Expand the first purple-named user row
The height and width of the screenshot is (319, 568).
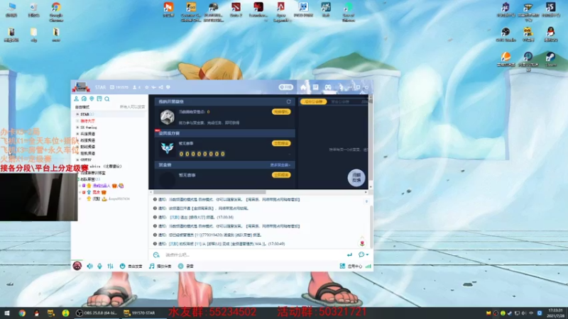coord(80,186)
